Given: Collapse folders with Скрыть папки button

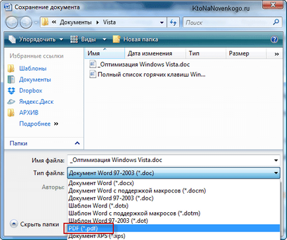Looking at the screenshot, I should (35, 224).
